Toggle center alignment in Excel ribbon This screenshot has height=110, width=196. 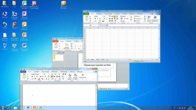pyautogui.click(x=112, y=19)
